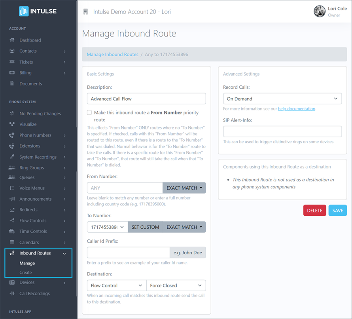Click the Intulse logo icon
The image size is (352, 319).
click(x=24, y=11)
